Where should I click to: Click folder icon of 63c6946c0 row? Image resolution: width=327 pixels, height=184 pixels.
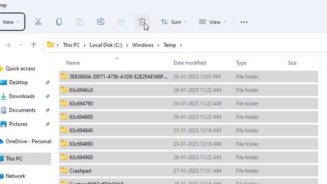click(64, 90)
